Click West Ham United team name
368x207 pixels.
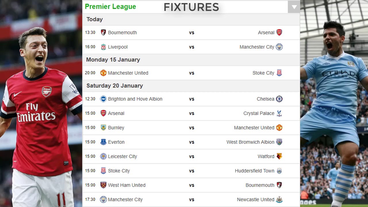coord(127,185)
